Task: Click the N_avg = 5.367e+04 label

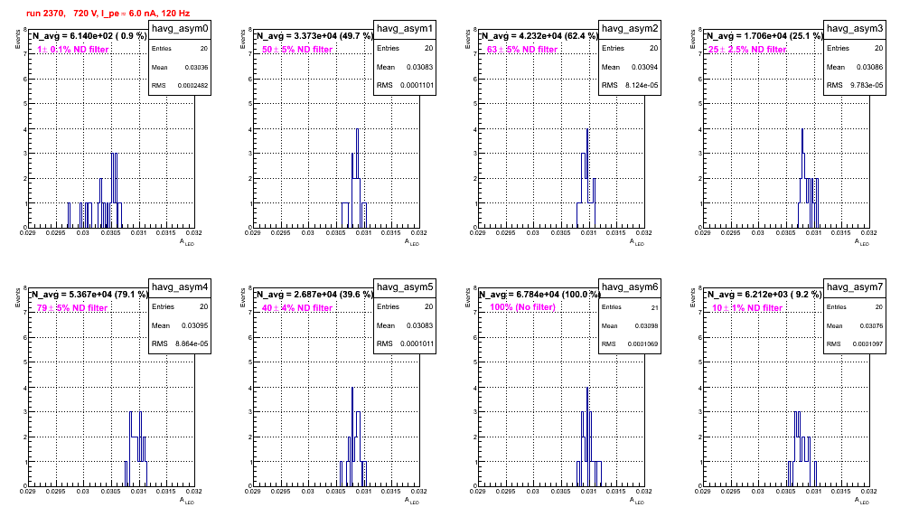Action: (89, 294)
